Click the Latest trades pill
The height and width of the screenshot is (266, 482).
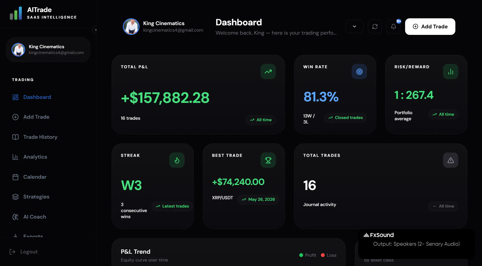pyautogui.click(x=172, y=206)
